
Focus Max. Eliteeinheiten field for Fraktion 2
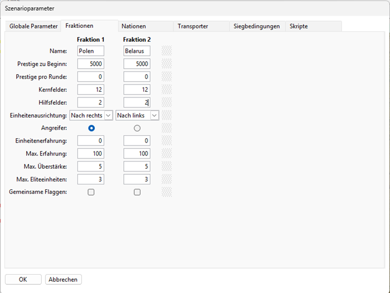[137, 179]
